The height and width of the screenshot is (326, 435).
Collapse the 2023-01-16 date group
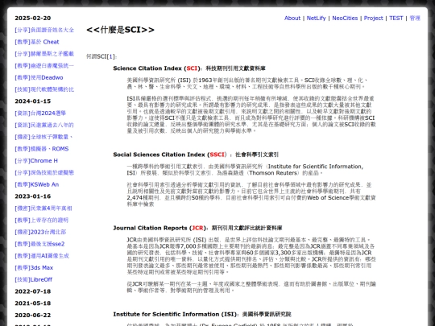(33, 196)
